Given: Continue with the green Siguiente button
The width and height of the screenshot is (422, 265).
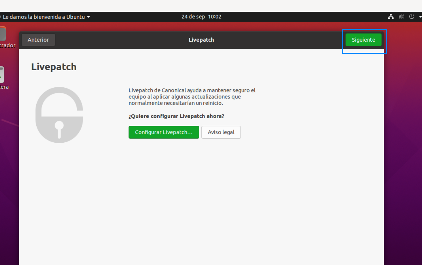Looking at the screenshot, I should [x=363, y=40].
